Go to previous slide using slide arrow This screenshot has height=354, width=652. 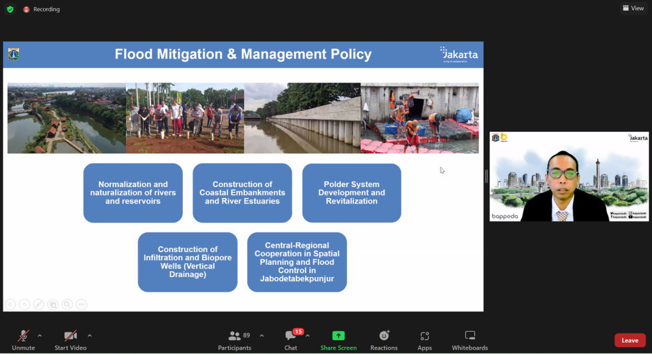pos(10,304)
